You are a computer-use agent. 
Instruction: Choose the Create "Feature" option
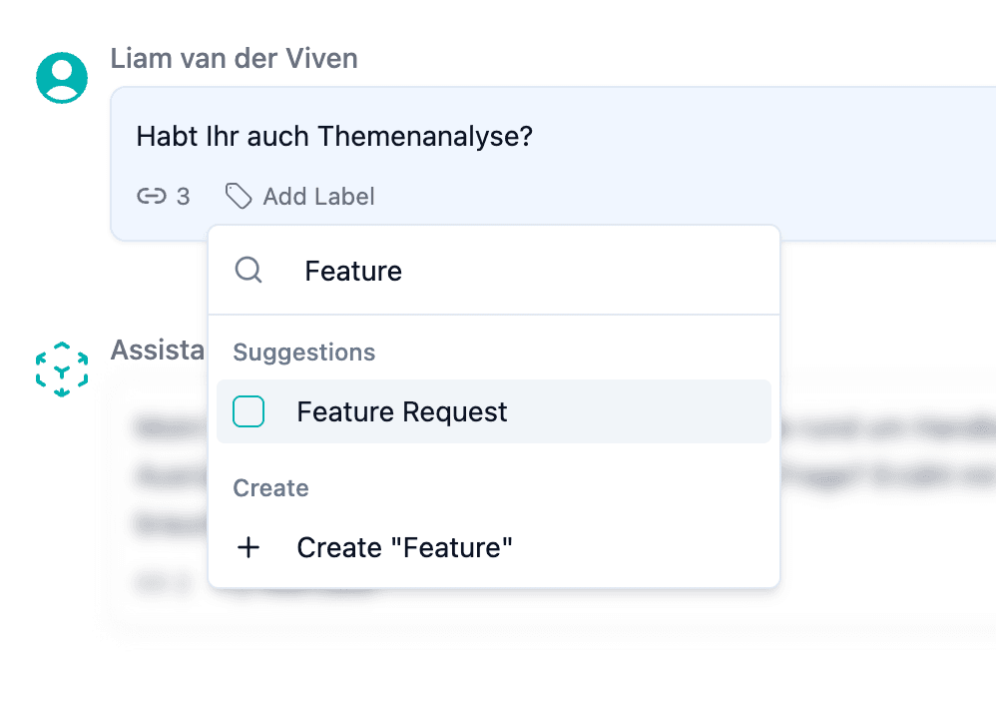[x=404, y=547]
